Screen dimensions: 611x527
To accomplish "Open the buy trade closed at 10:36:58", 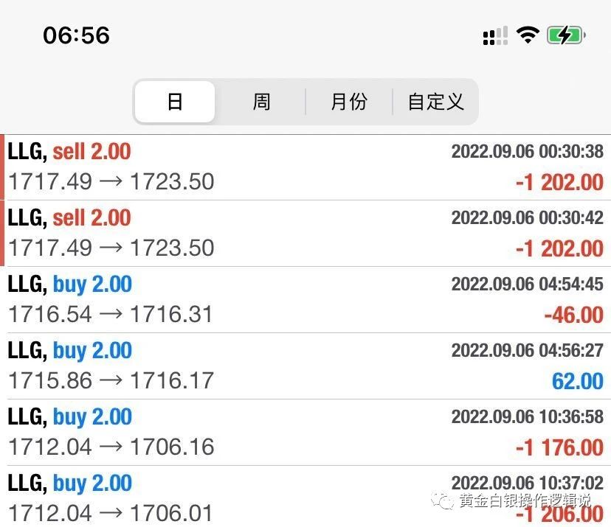I will click(305, 432).
